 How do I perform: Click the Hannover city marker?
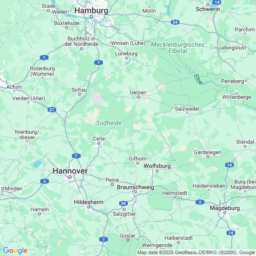[70, 177]
